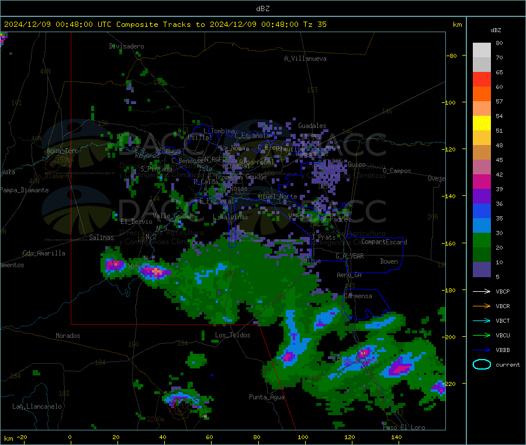Click the start timestamp '2024/12/09 00:48:00 UTC'

pyautogui.click(x=57, y=25)
